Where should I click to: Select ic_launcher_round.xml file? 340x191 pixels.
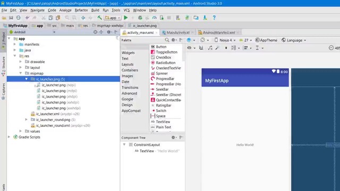click(60, 125)
